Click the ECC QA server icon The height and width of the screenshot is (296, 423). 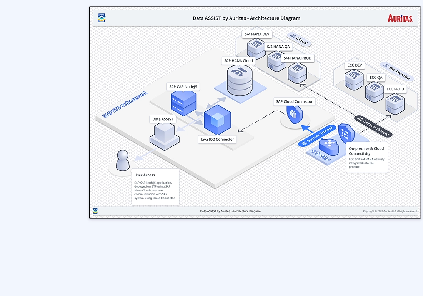[x=375, y=92]
